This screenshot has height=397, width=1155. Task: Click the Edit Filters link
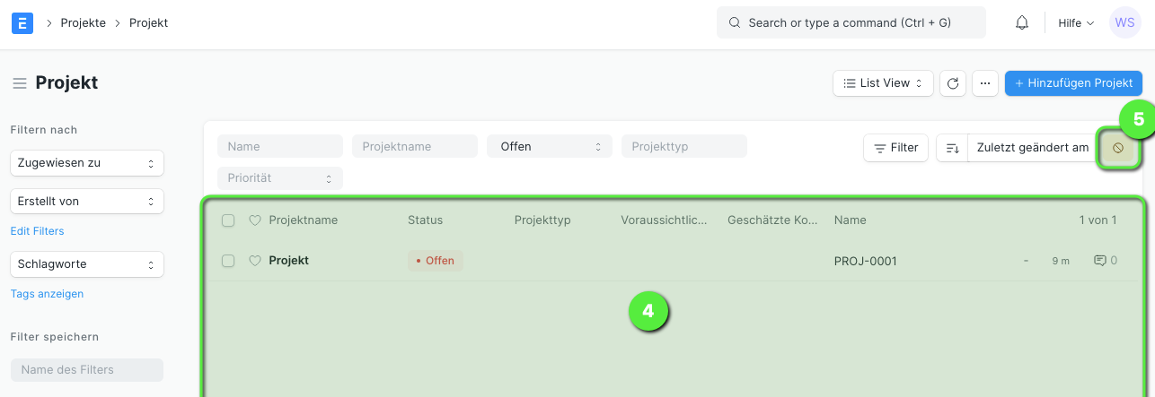pos(37,231)
